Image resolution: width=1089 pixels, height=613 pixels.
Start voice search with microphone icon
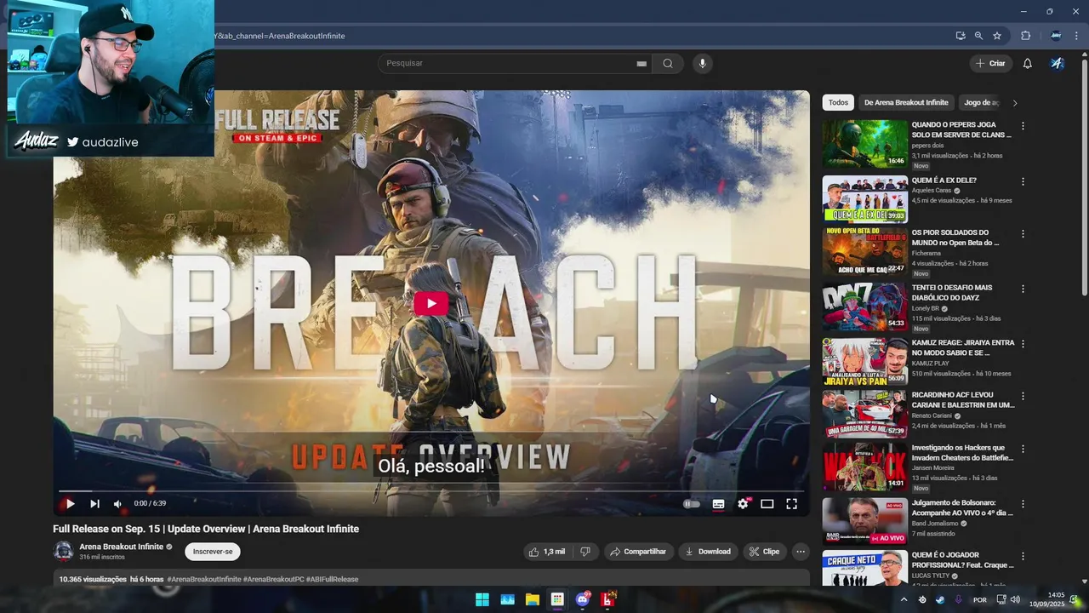click(702, 63)
